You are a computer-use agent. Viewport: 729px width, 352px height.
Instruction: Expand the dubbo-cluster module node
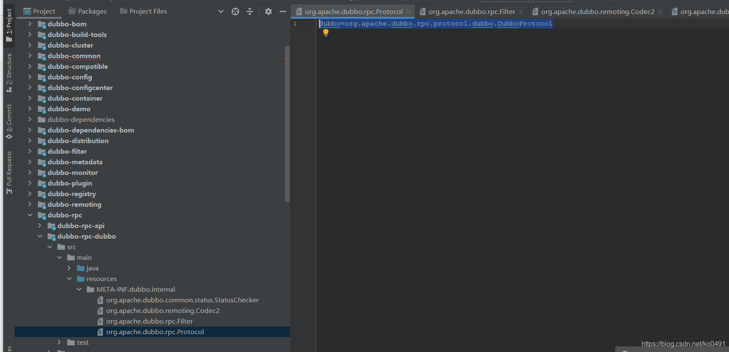(x=30, y=45)
